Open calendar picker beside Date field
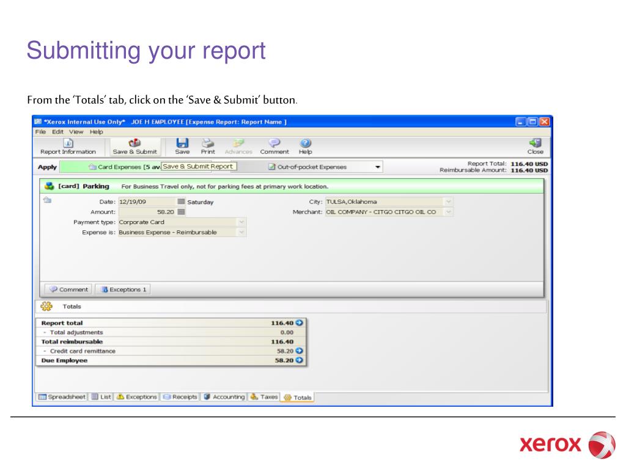Viewport: 626px width, 469px height. click(181, 202)
